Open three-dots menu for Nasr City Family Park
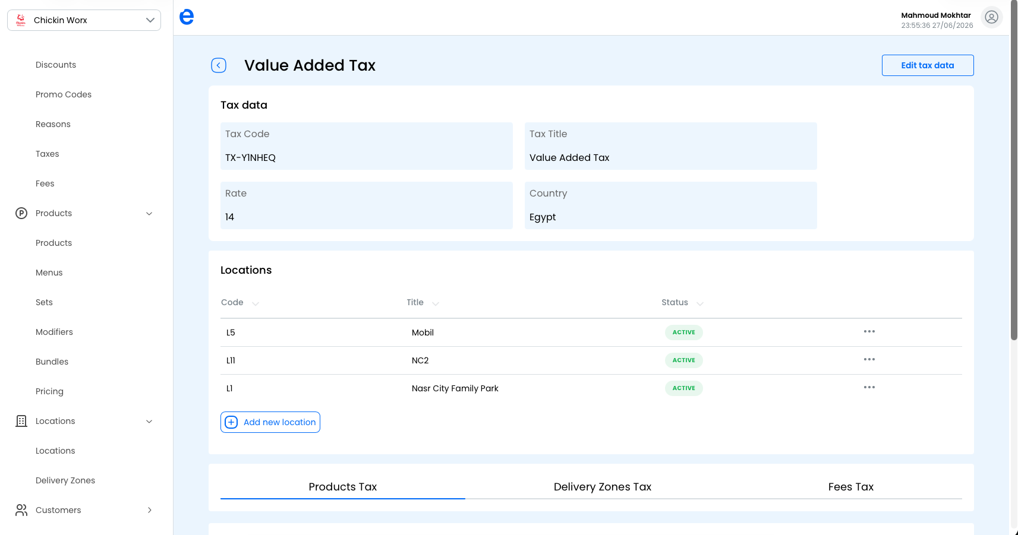The image size is (1018, 535). [x=869, y=387]
